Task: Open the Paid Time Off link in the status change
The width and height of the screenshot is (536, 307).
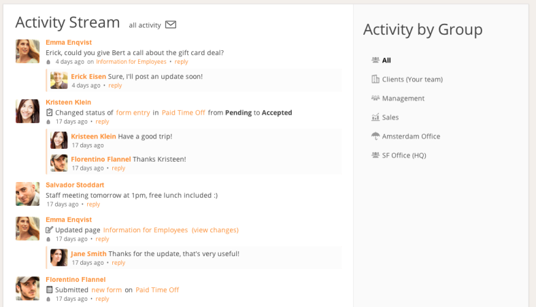Action: coord(183,113)
